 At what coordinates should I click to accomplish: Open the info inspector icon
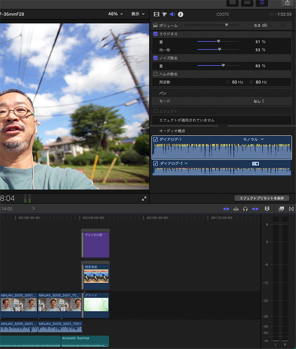pyautogui.click(x=180, y=15)
